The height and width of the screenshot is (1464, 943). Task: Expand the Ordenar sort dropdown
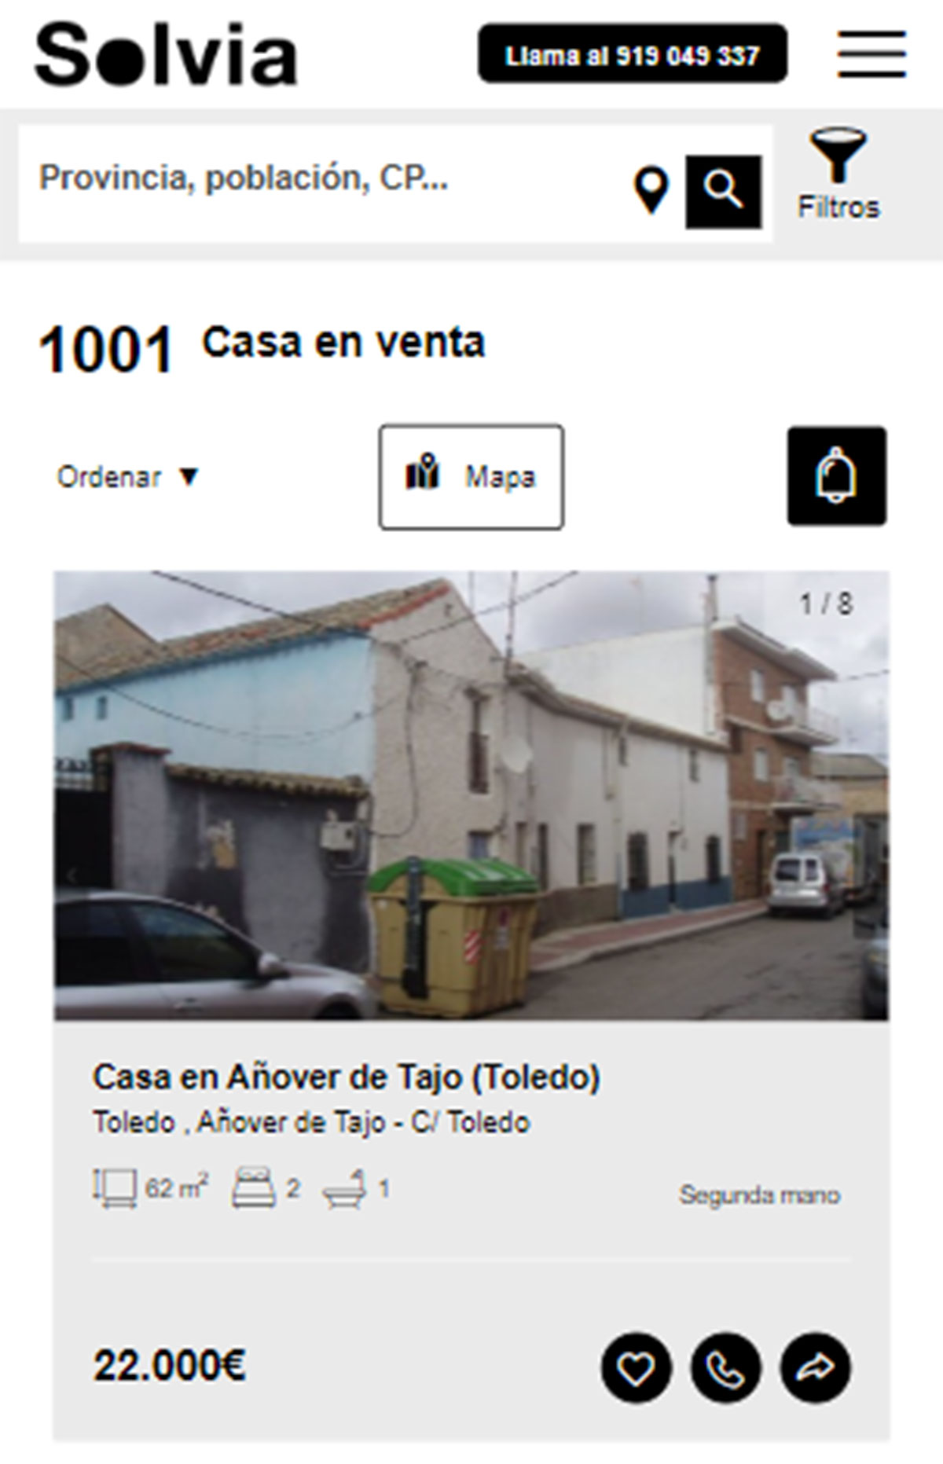pyautogui.click(x=128, y=477)
